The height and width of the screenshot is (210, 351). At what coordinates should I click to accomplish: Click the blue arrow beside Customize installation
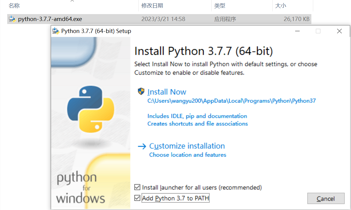[142, 146]
